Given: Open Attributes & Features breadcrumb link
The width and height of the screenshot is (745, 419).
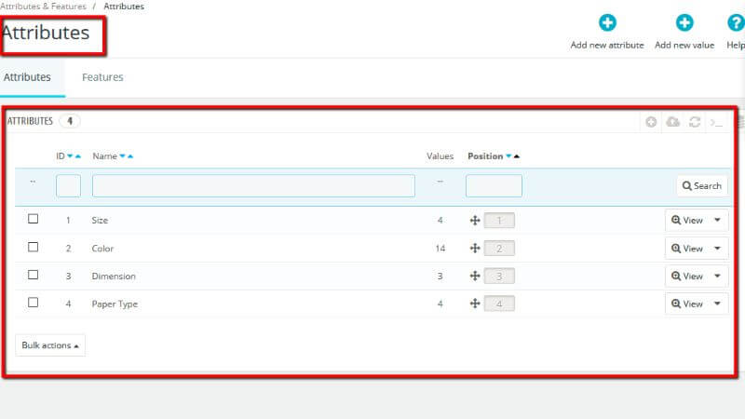Looking at the screenshot, I should (43, 7).
